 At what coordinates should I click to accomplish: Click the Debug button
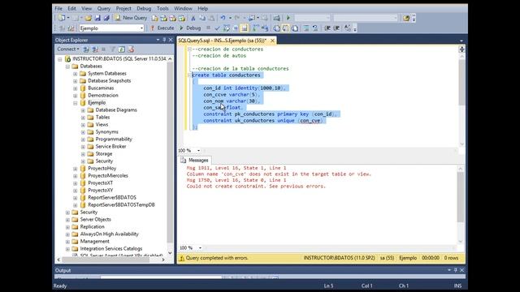point(190,28)
